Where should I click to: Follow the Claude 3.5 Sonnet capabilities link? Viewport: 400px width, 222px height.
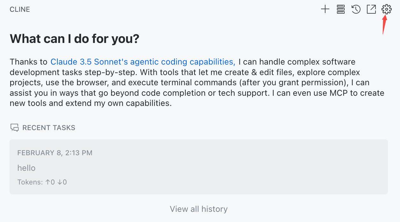coord(143,62)
